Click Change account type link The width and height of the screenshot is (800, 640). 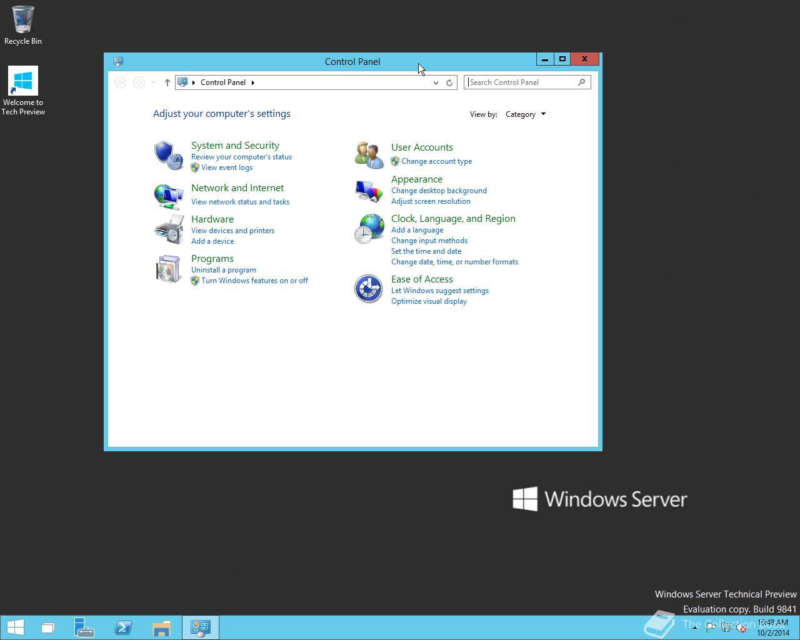[436, 161]
